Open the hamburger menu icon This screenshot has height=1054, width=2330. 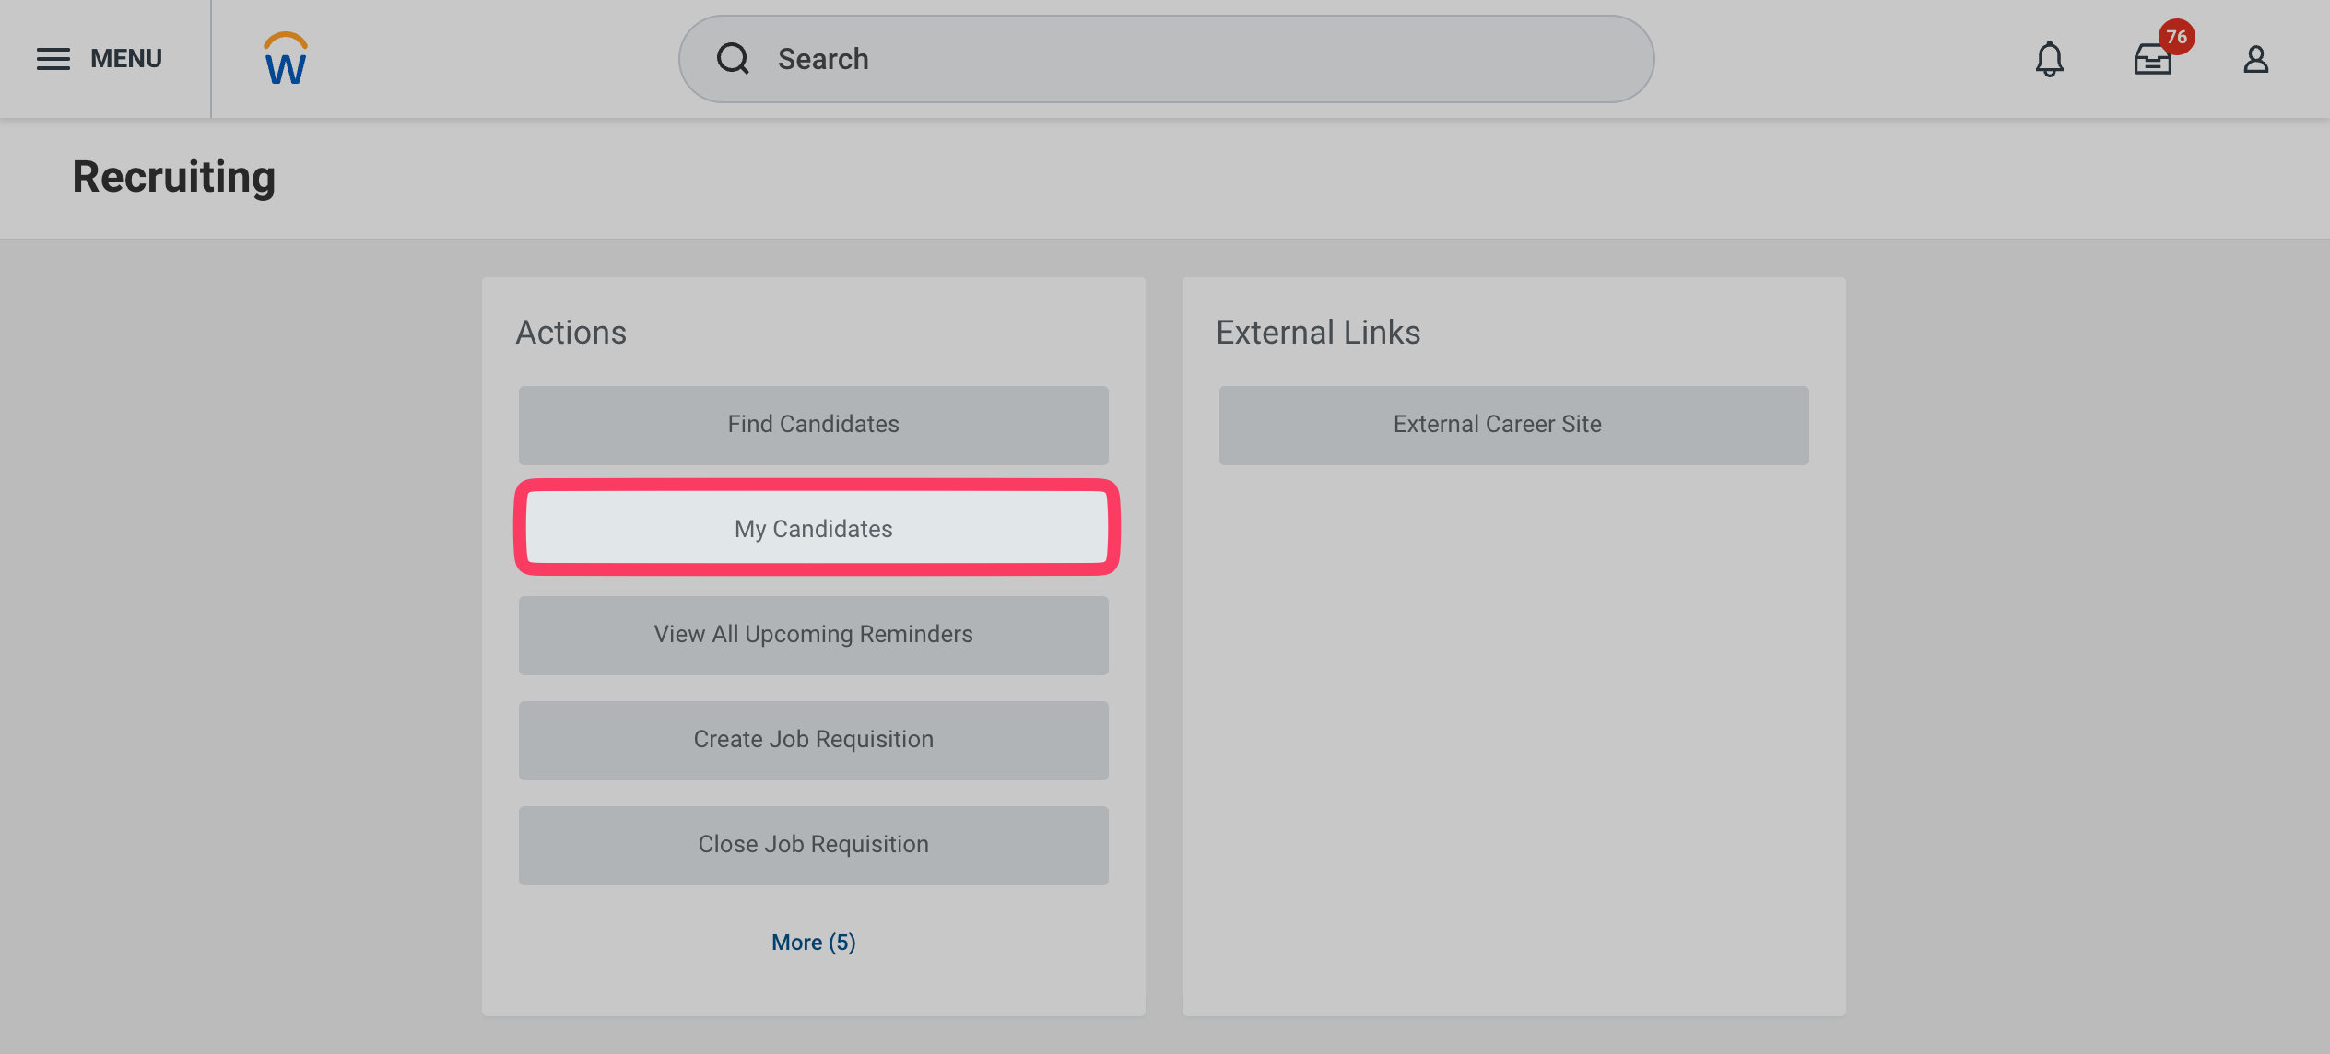click(x=53, y=59)
